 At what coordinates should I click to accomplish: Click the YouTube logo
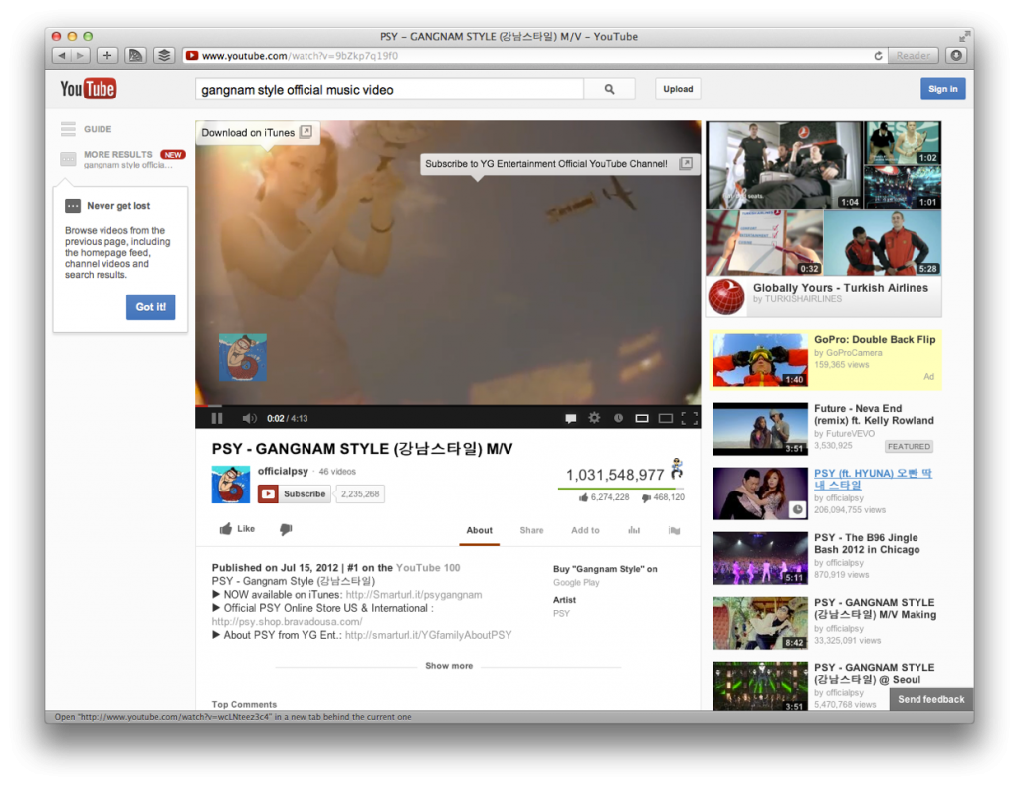[x=88, y=89]
